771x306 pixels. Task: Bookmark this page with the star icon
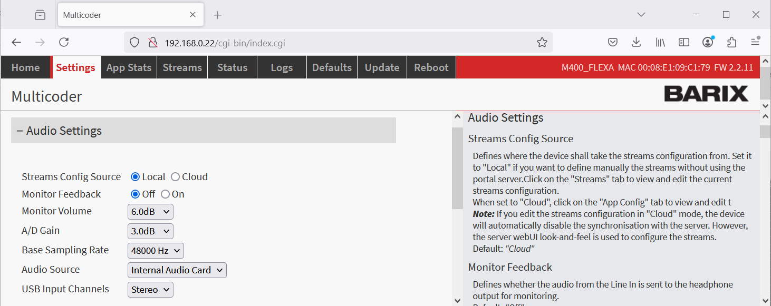point(542,42)
